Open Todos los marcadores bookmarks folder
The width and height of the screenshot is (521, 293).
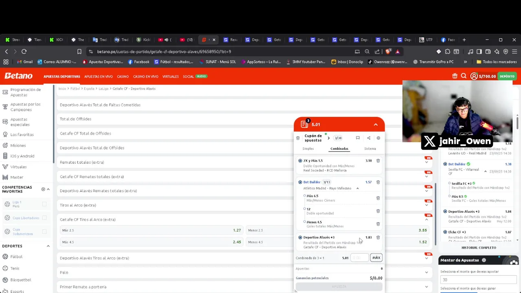point(497,62)
